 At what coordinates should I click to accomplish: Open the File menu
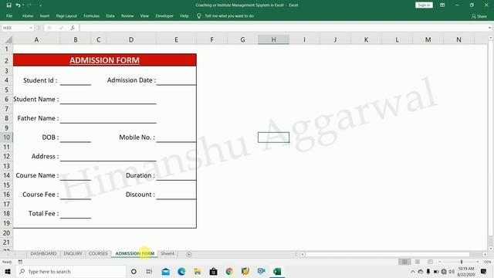point(9,15)
